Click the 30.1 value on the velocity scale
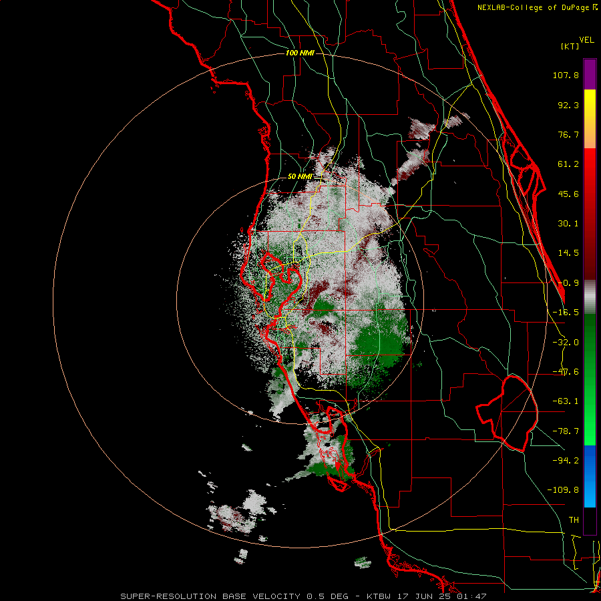 pos(568,224)
